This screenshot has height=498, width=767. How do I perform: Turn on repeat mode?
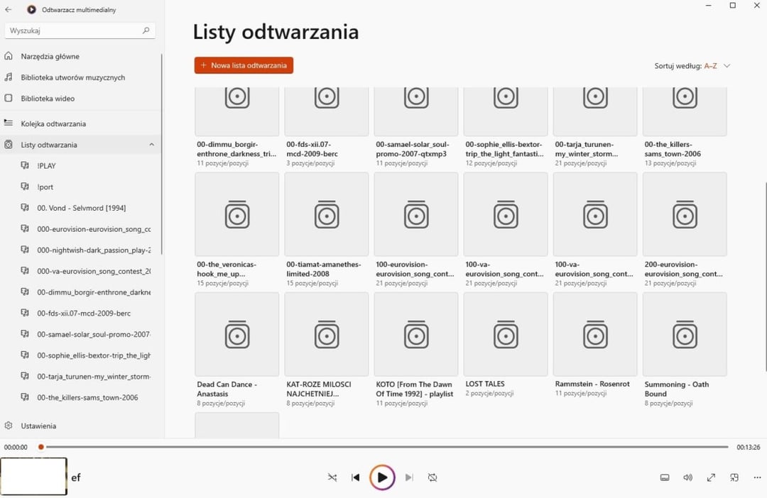[x=433, y=477]
